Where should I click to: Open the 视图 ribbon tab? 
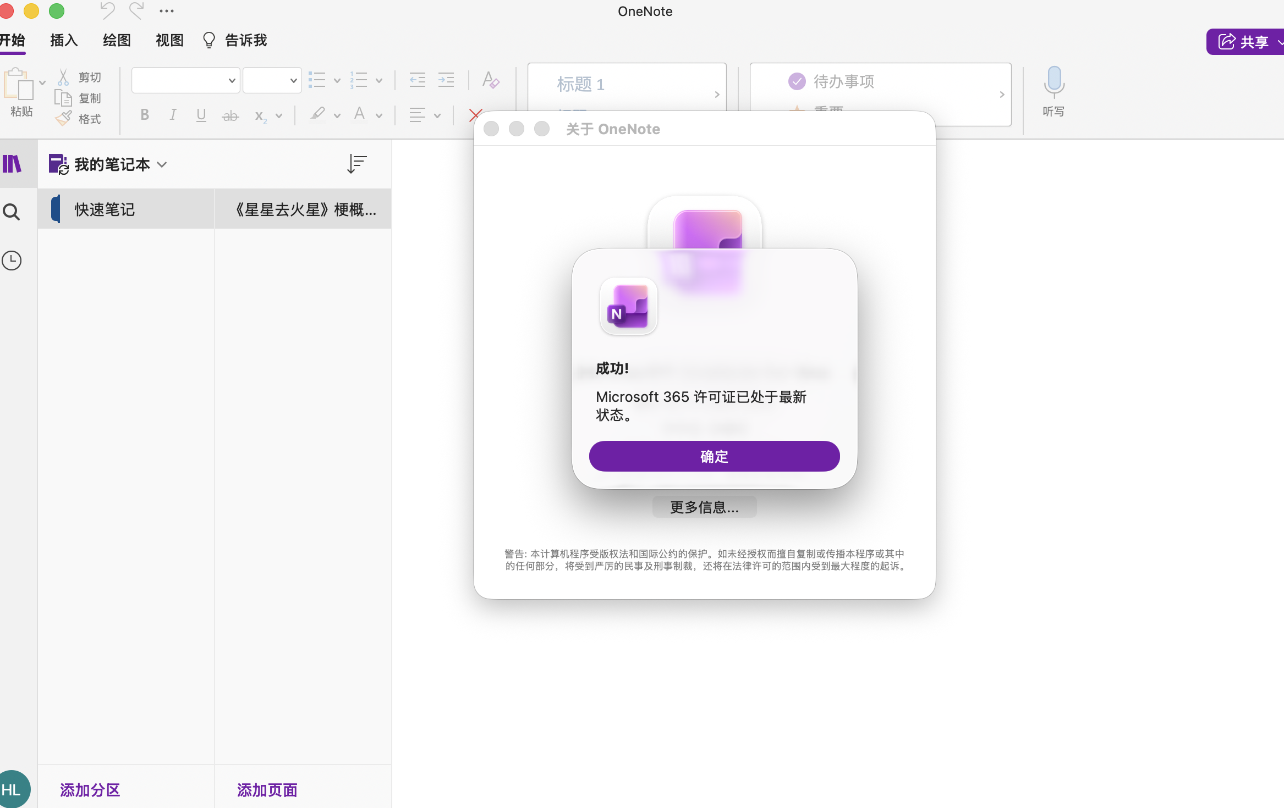click(169, 41)
